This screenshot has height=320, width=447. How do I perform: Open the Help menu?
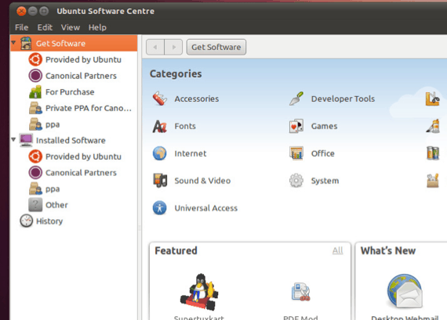[97, 27]
